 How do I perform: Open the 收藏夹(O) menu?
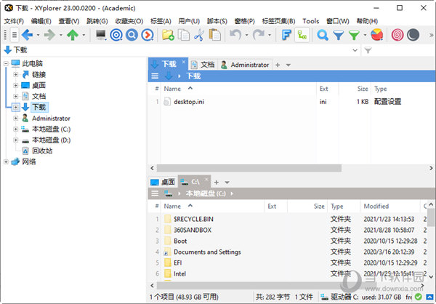(x=129, y=21)
